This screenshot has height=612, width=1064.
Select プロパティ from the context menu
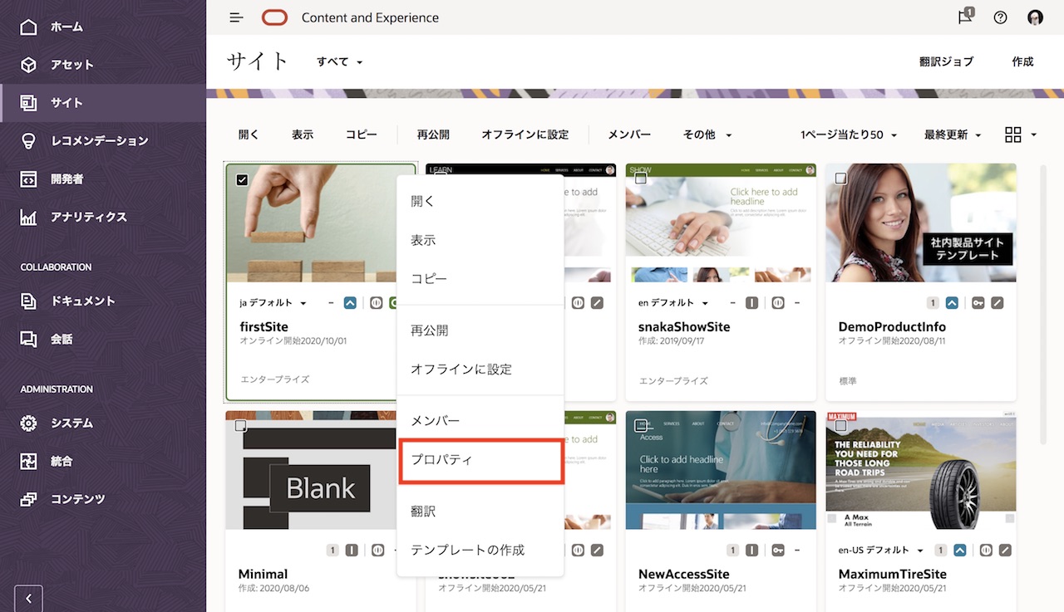[x=443, y=460]
